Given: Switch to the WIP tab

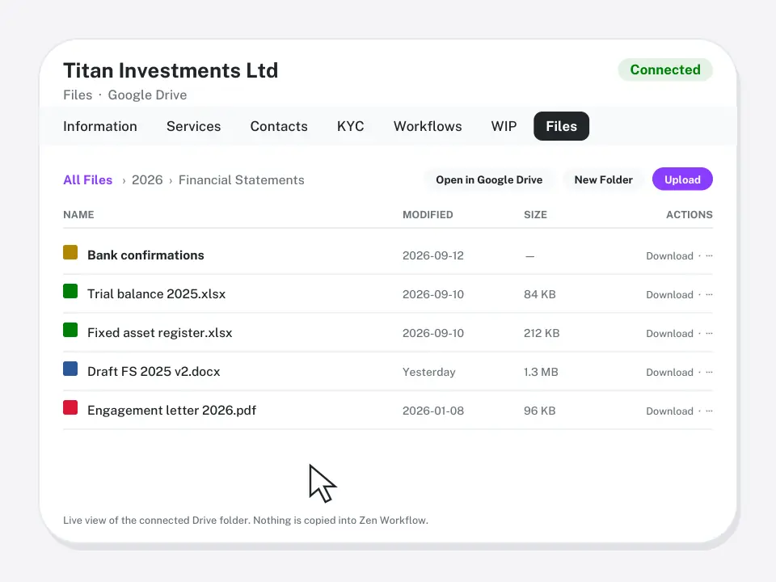Looking at the screenshot, I should pos(504,126).
